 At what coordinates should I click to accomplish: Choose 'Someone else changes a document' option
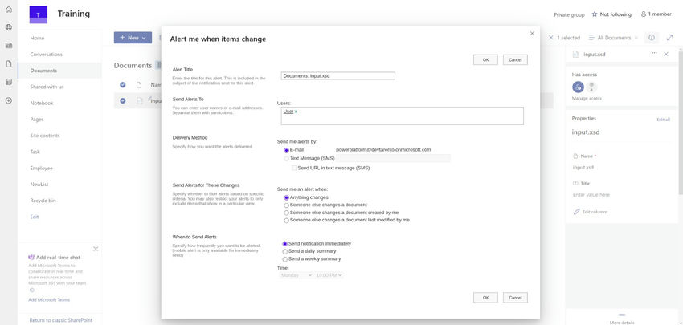(x=287, y=205)
